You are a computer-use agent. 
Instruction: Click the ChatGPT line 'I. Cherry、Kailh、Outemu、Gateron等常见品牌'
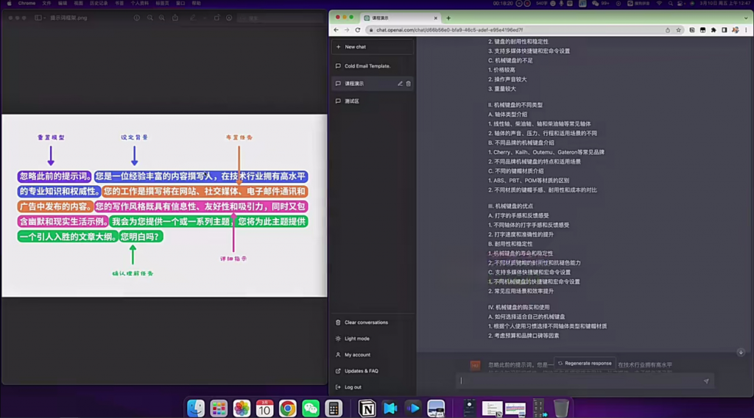[x=546, y=152]
